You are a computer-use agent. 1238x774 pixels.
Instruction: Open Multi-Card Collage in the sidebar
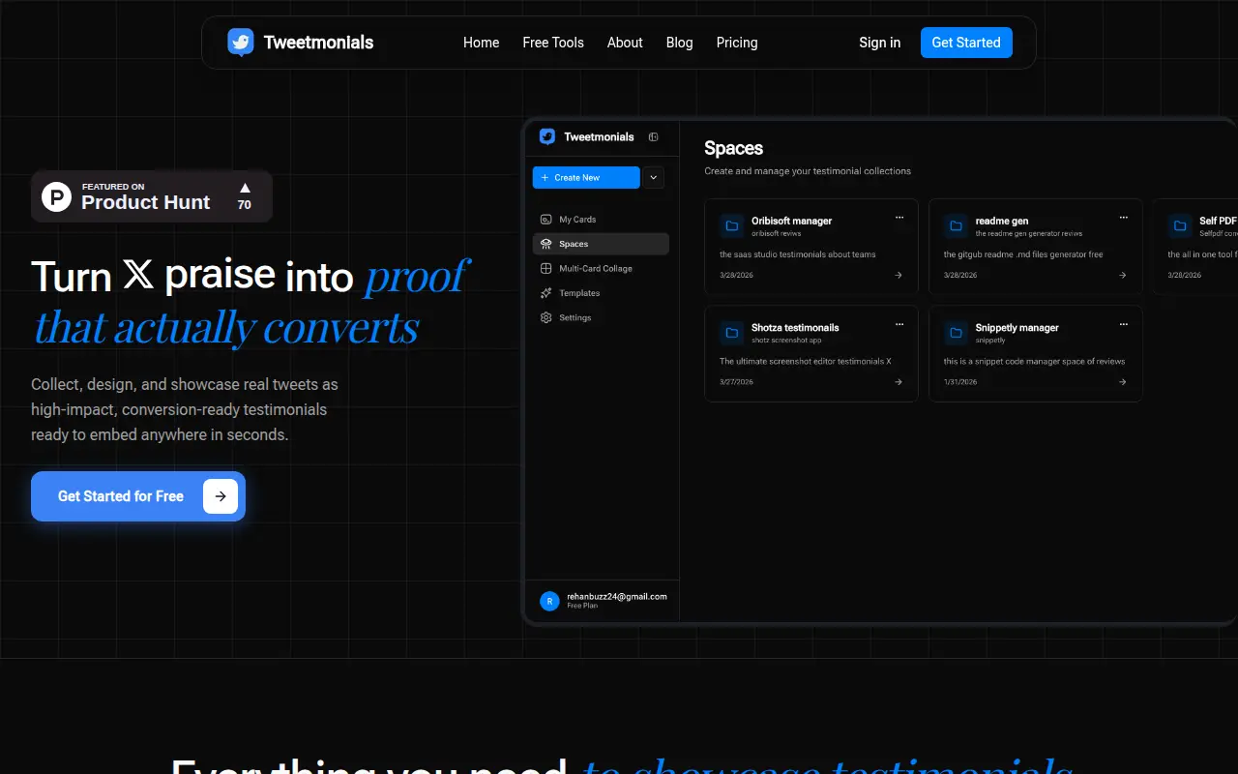click(600, 268)
